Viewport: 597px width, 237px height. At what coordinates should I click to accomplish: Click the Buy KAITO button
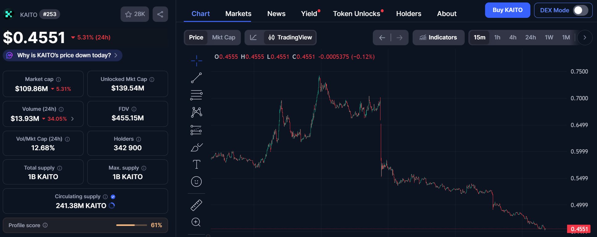[507, 10]
